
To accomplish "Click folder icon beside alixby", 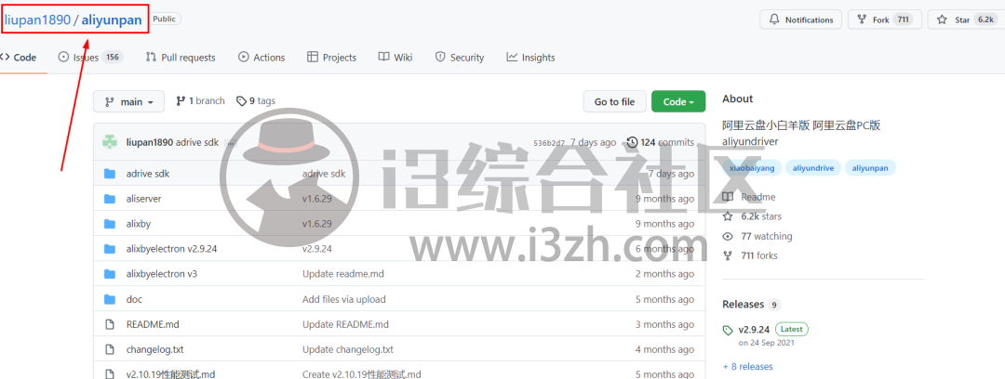I will [x=110, y=224].
